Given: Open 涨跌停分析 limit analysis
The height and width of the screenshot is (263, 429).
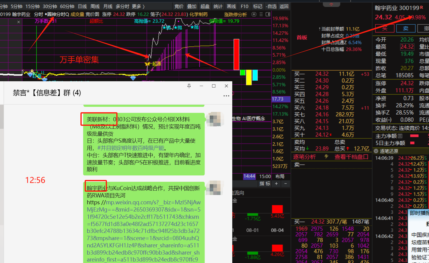Looking at the screenshot, I should click(235, 14).
